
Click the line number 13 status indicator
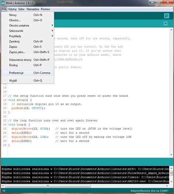[4, 191]
